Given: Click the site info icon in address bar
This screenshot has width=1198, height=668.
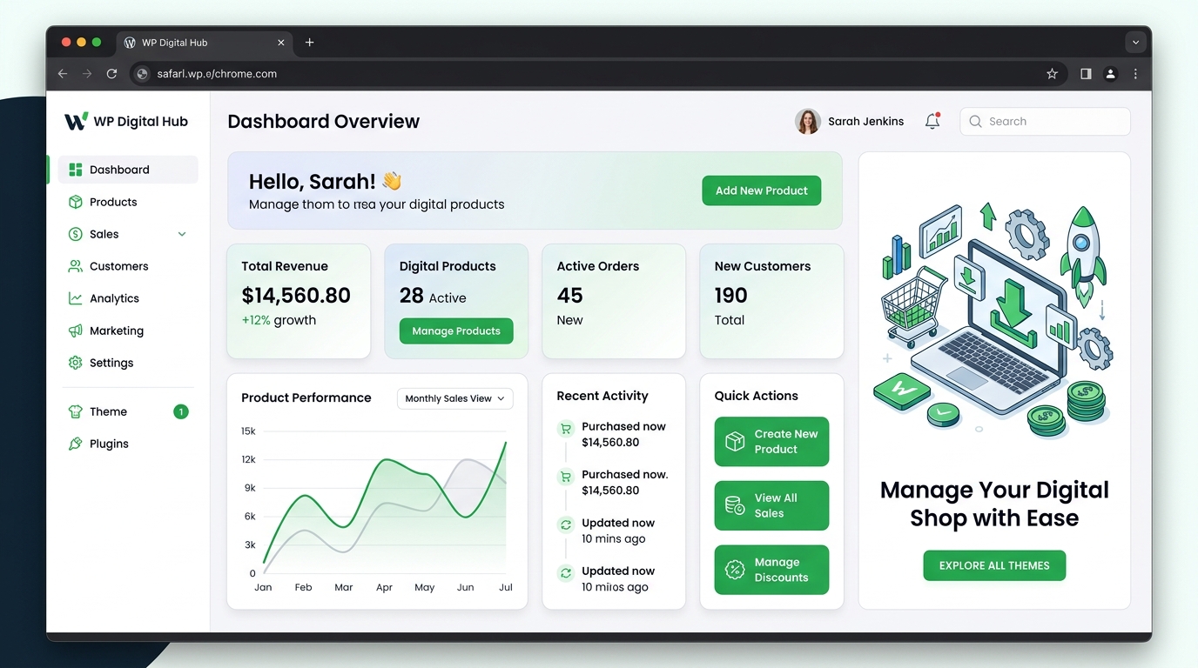Looking at the screenshot, I should pos(143,74).
